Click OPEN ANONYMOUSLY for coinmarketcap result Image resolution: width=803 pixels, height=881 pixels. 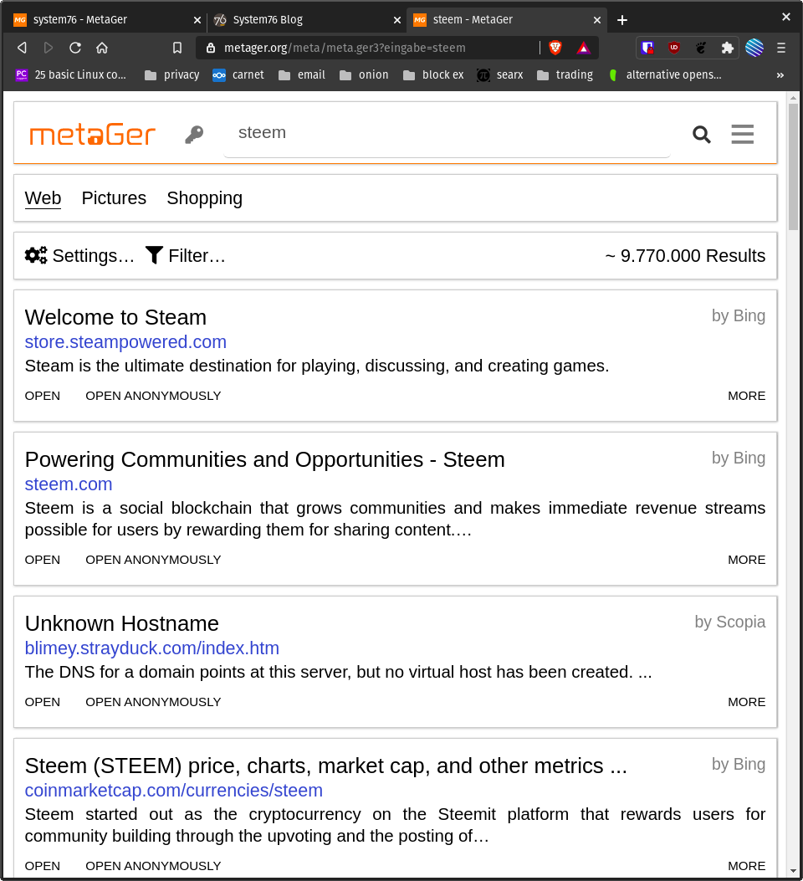point(153,866)
